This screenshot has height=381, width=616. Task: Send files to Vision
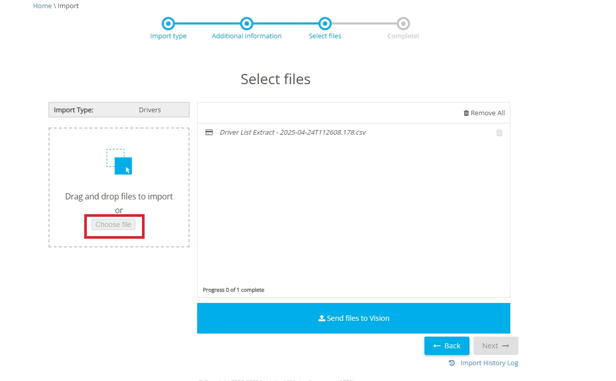[353, 318]
